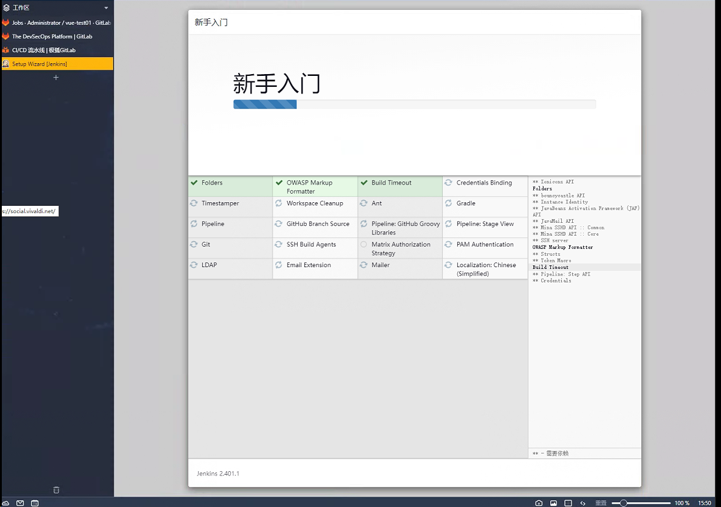Switch to The DevSecOps Platform GitLab tab
721x507 pixels.
(57, 36)
